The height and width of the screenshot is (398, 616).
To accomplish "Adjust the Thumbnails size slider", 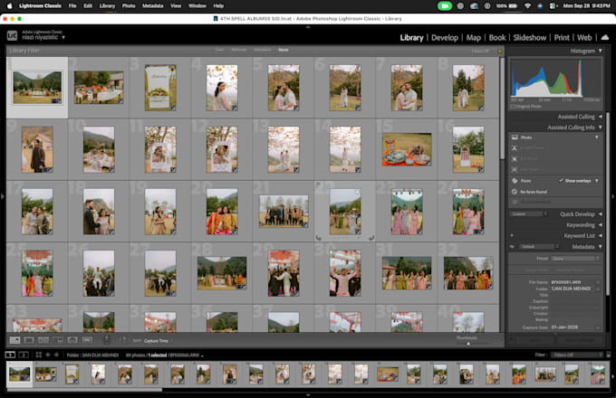I will coord(468,344).
